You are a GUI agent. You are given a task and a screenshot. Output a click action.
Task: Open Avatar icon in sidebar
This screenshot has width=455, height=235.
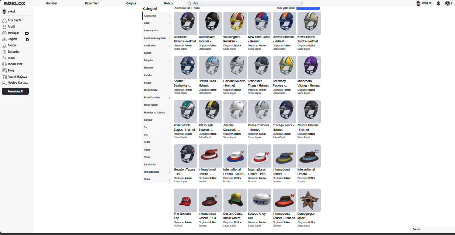coord(4,45)
